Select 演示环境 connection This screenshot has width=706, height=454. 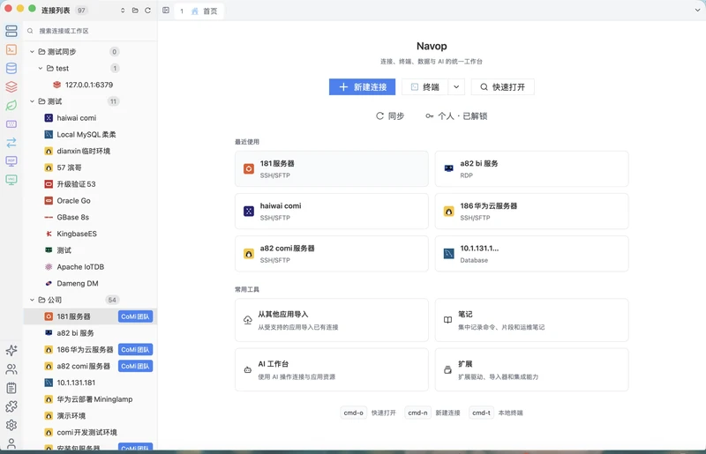[90, 416]
